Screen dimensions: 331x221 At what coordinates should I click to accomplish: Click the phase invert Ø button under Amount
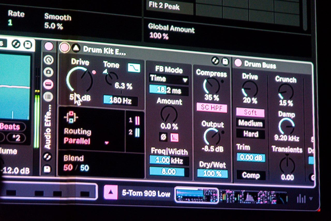click(x=163, y=137)
